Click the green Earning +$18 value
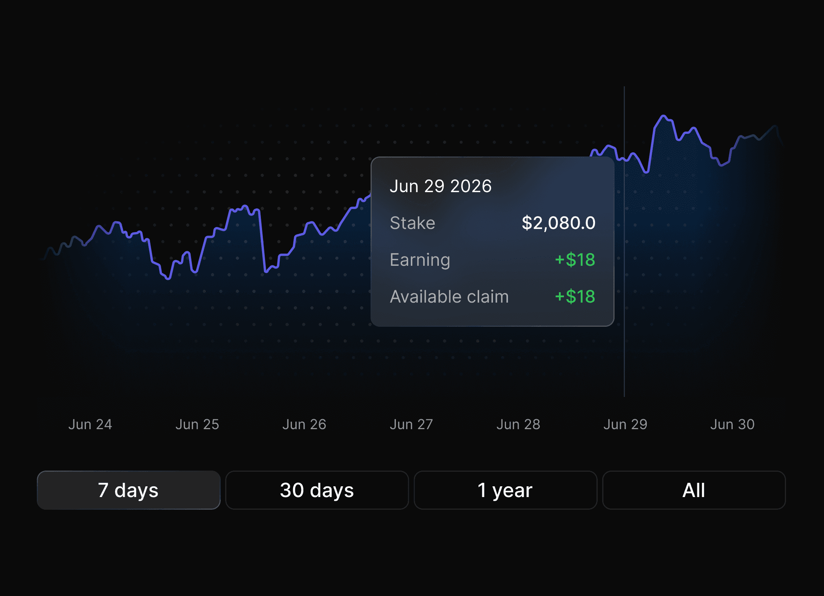This screenshot has height=596, width=824. (x=575, y=260)
